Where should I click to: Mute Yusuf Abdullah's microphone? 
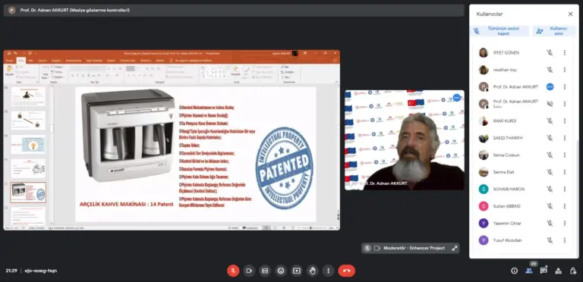tap(550, 240)
